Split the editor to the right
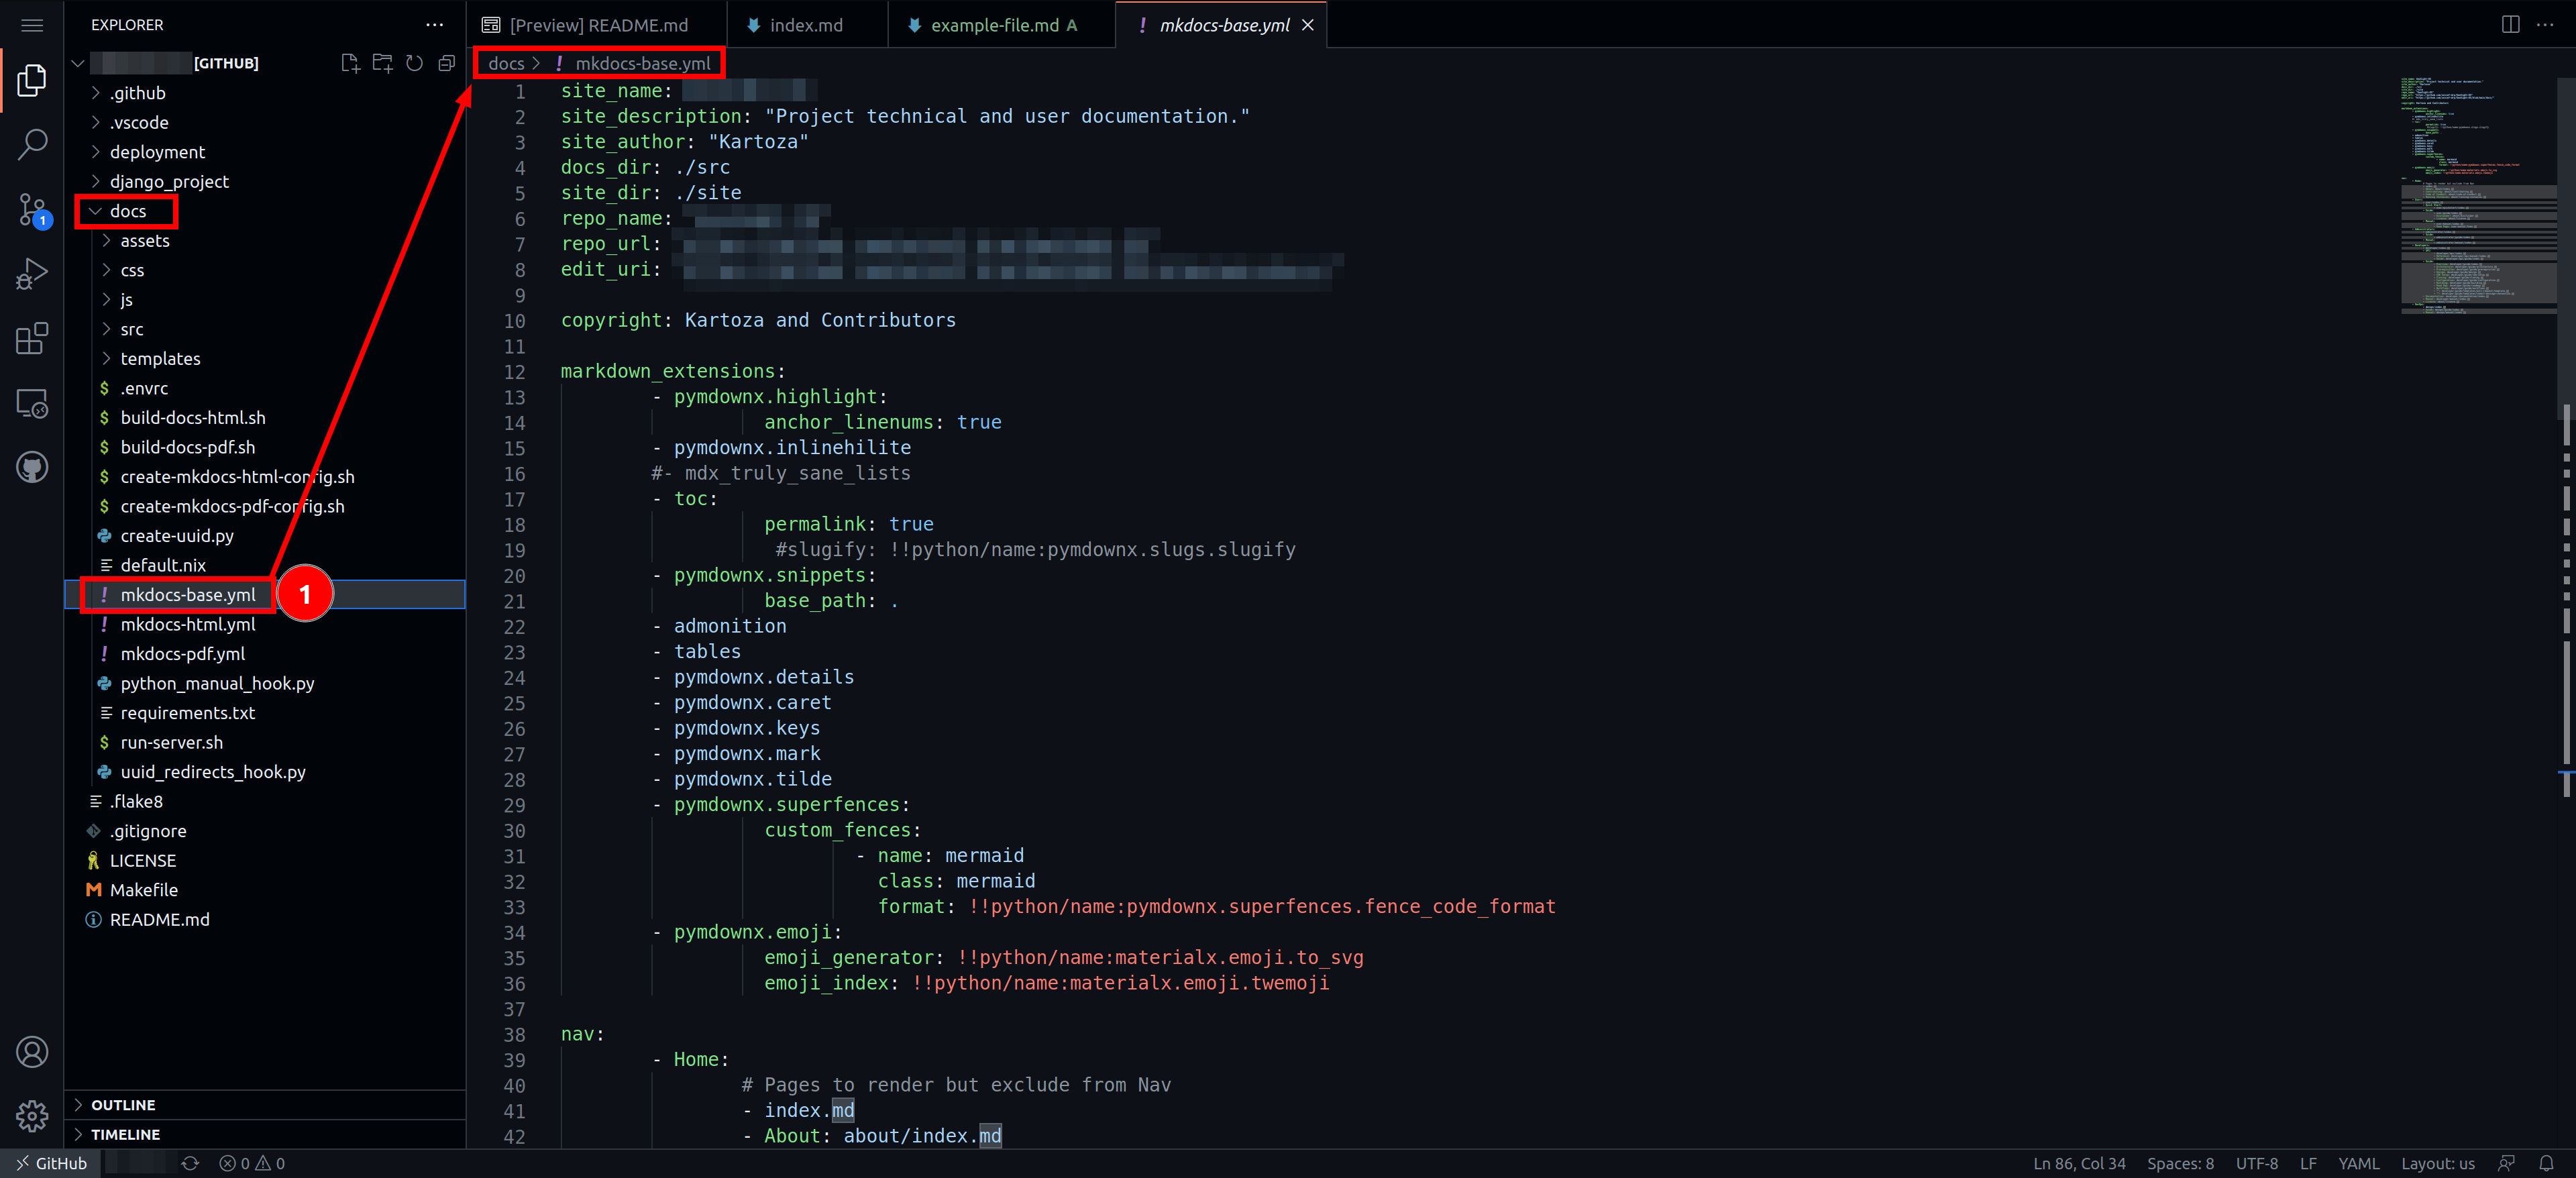2576x1178 pixels. point(2510,25)
